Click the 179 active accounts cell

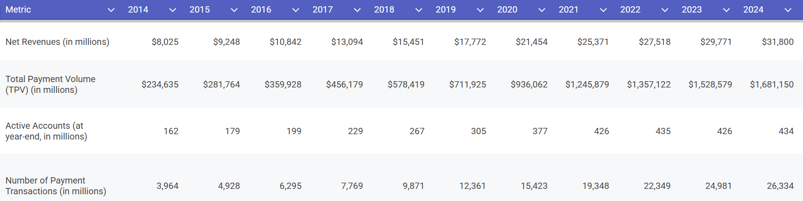[232, 131]
